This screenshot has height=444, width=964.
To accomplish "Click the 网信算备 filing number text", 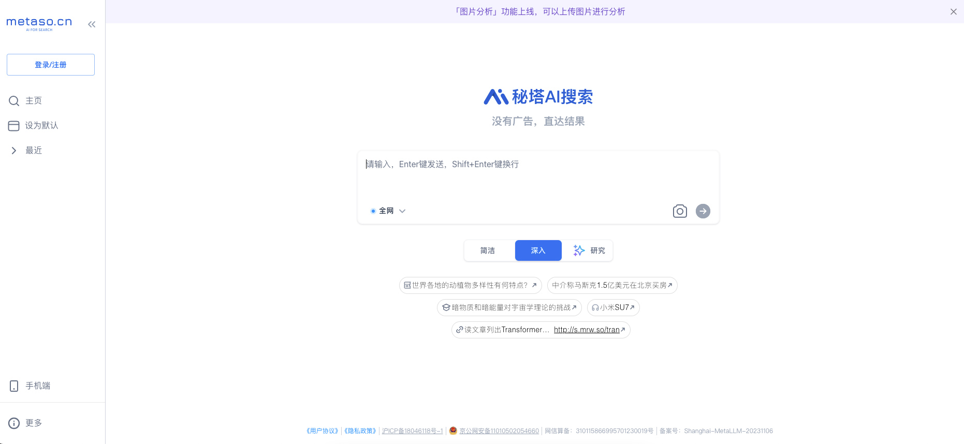I will 599,431.
